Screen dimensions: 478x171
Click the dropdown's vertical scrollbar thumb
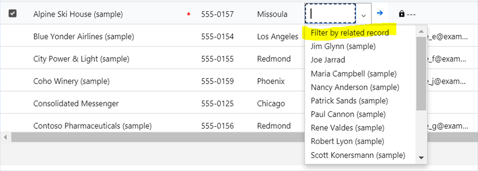pos(422,73)
